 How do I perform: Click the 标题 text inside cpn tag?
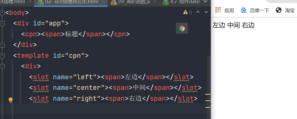[x=72, y=34]
